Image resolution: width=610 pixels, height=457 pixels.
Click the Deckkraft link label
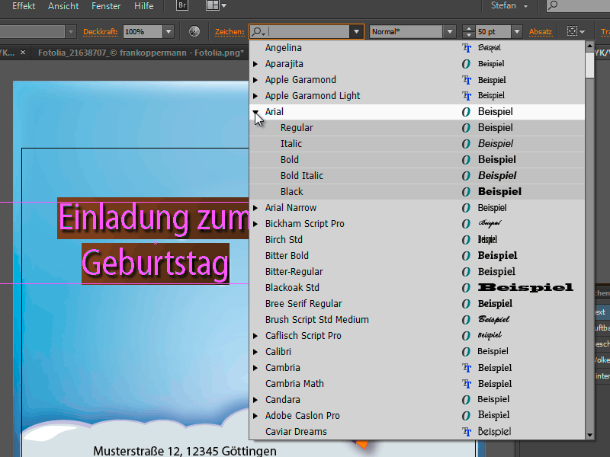point(101,32)
